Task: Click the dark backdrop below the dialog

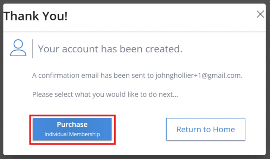Action: tap(135, 157)
